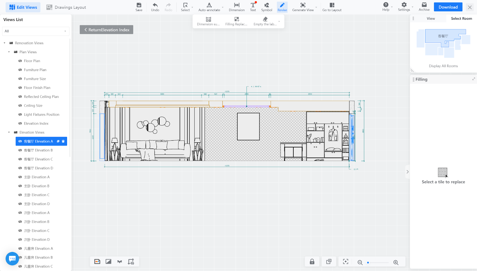Undo the last action
Image resolution: width=477 pixels, height=271 pixels.
(155, 7)
